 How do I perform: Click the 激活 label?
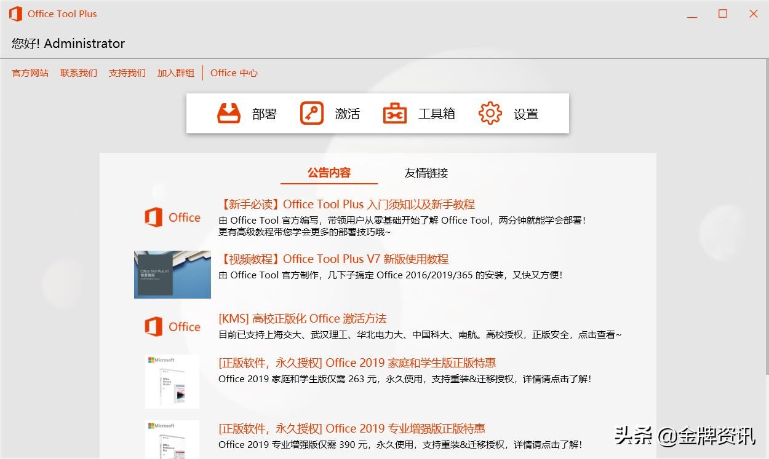348,114
